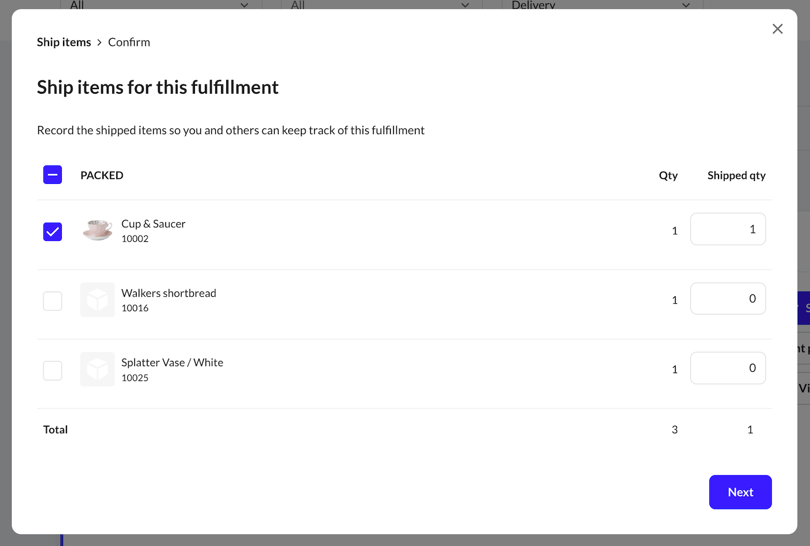Viewport: 810px width, 546px height.
Task: Click the Walkers shortbread placeholder box icon
Action: (x=97, y=300)
